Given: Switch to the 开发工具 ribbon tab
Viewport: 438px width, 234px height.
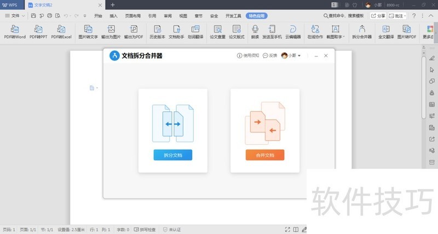Looking at the screenshot, I should coord(233,16).
